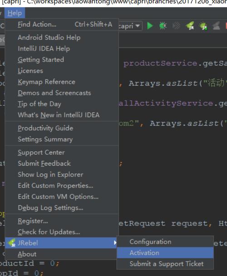This screenshot has height=276, width=227.
Task: Select Activation in JRebel submenu
Action: pyautogui.click(x=165, y=253)
